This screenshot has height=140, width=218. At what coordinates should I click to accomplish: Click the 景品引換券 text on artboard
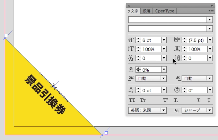click(45, 94)
